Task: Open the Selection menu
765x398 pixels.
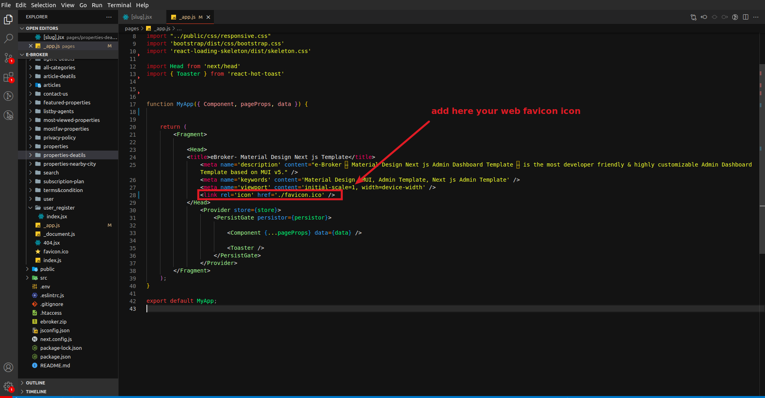Action: tap(43, 5)
